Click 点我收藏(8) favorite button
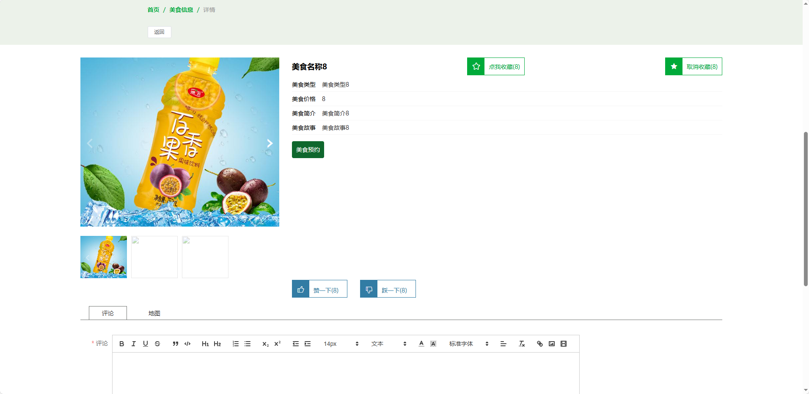This screenshot has height=394, width=809. point(496,66)
